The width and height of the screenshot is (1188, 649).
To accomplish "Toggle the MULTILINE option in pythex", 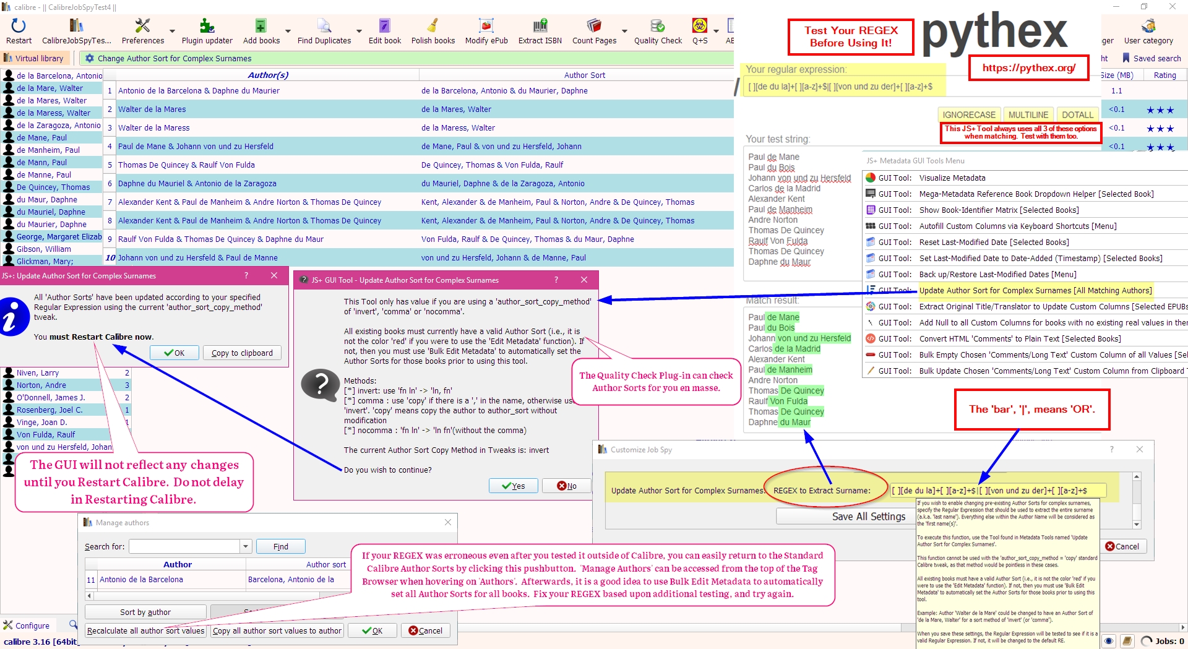I will (1028, 114).
